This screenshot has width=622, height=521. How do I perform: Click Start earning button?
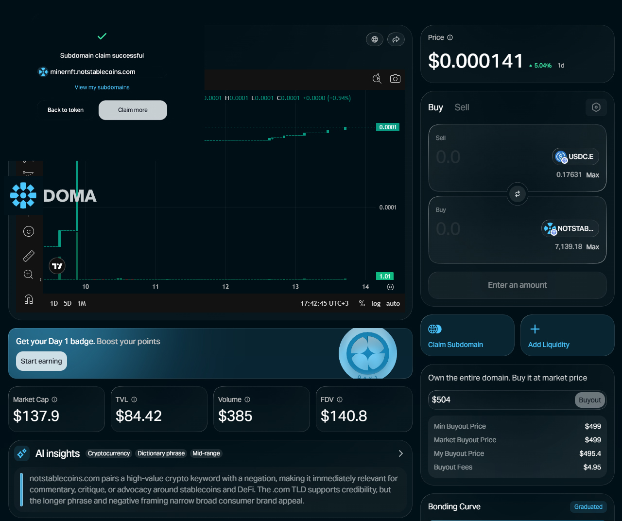[x=41, y=361]
